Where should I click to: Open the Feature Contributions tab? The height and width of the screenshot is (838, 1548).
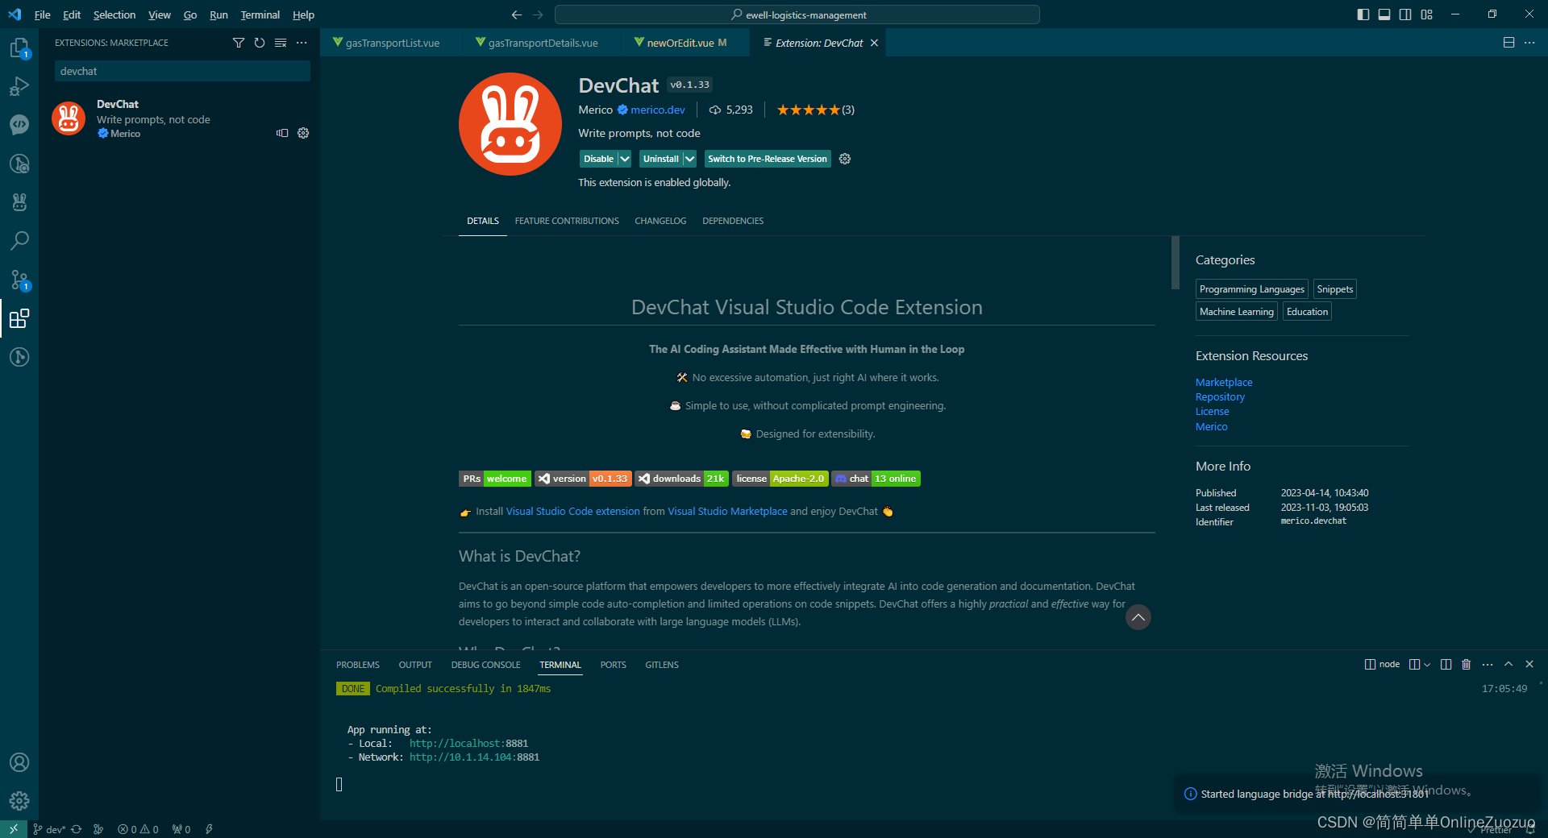click(567, 221)
